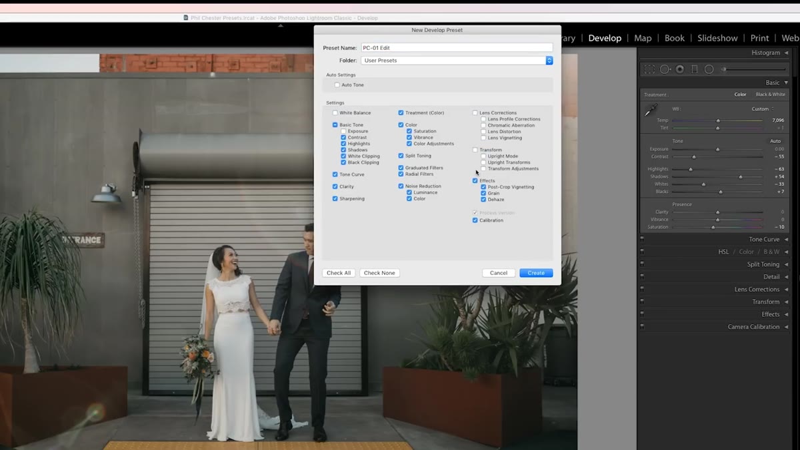Set Treatment to Black & White
This screenshot has height=450, width=800.
coord(770,95)
